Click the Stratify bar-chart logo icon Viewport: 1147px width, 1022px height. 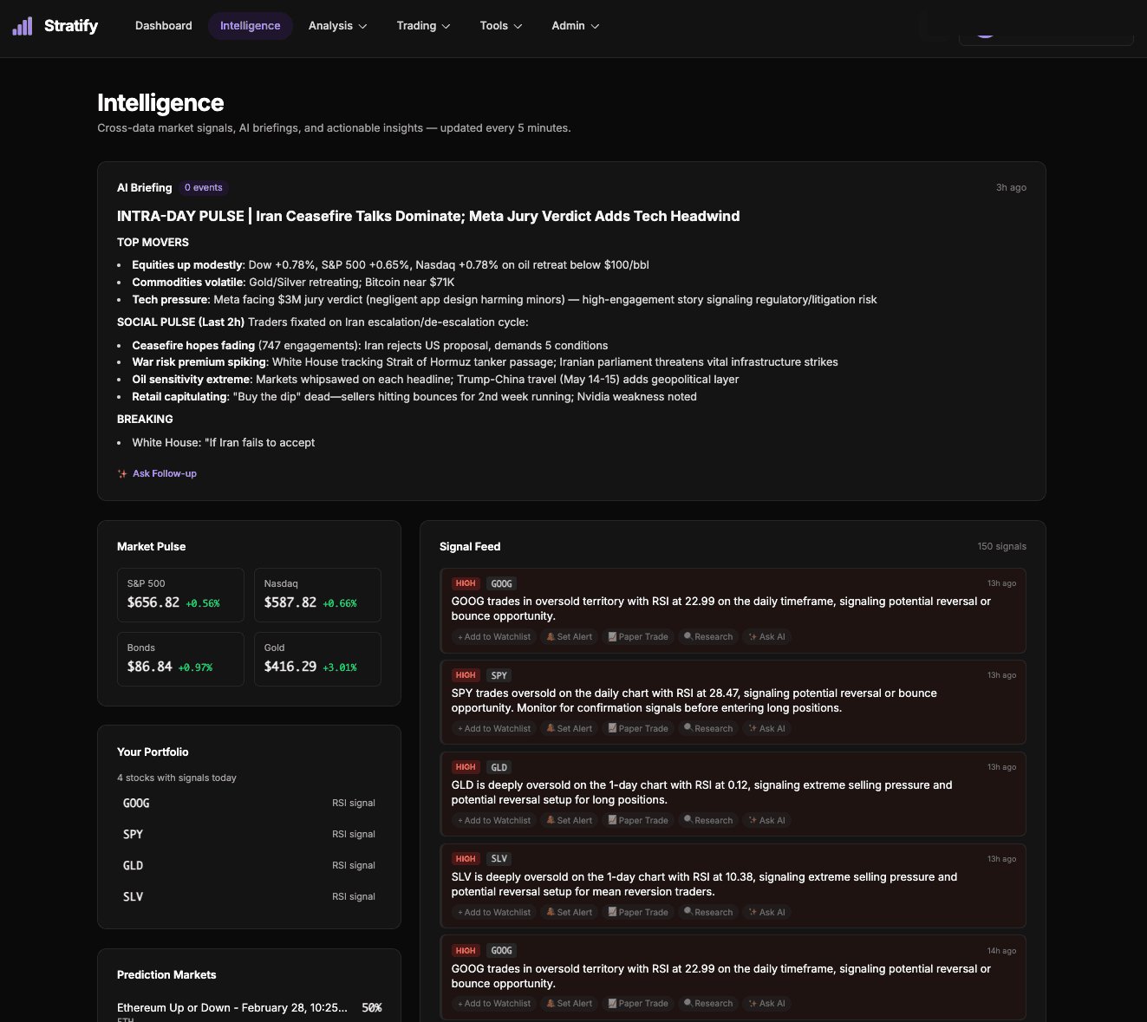[x=21, y=25]
